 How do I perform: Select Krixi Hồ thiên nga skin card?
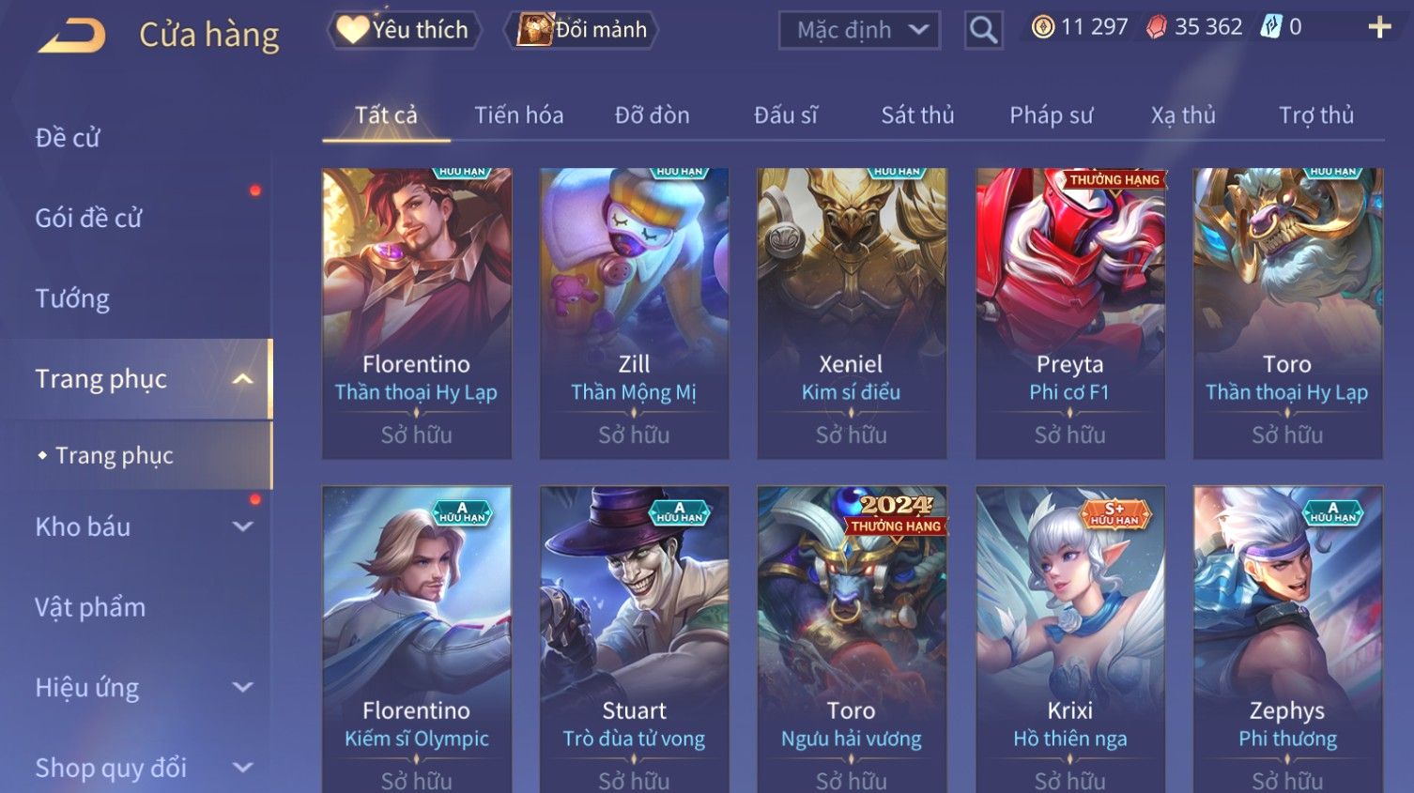pyautogui.click(x=1069, y=639)
